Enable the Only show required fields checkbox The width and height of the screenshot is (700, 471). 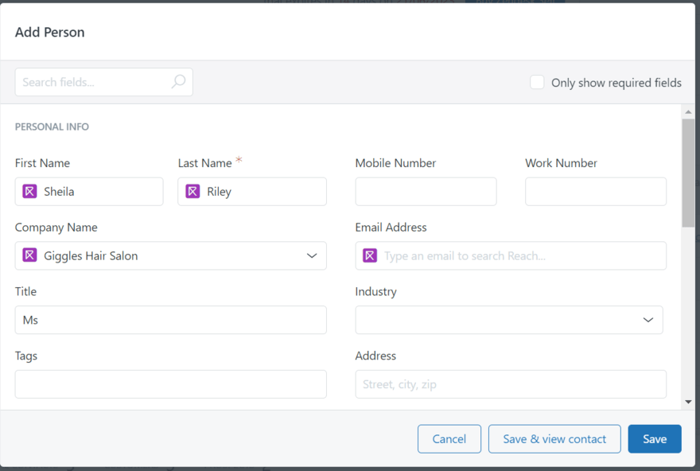(537, 81)
